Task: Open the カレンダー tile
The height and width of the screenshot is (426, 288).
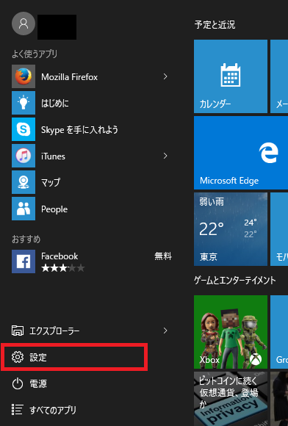Action: click(231, 76)
